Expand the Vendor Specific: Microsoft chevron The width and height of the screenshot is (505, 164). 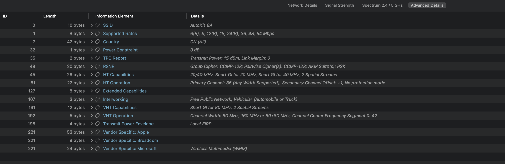92,149
